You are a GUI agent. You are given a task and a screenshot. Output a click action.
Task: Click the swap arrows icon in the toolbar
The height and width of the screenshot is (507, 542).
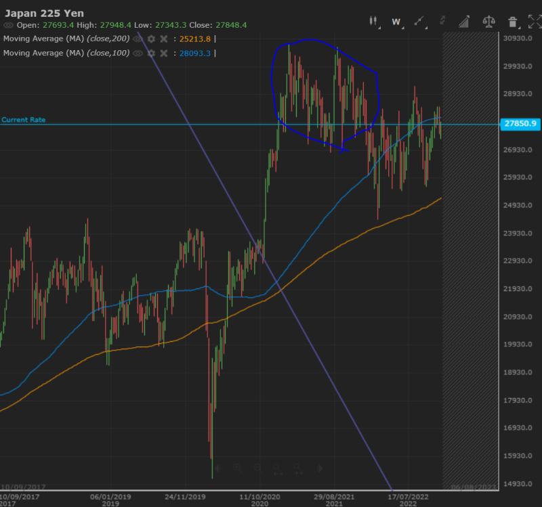[x=443, y=22]
